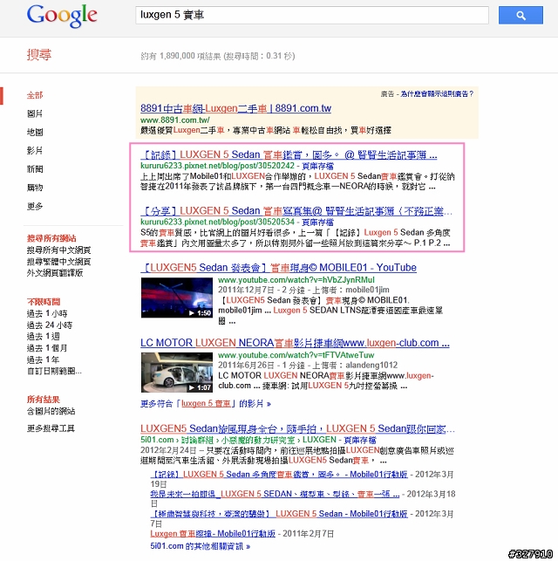This screenshot has height=561, width=558.
Task: Open 【極盡智慧與科技】 LUXGEN 5 Sedan sublink
Action: point(279,514)
